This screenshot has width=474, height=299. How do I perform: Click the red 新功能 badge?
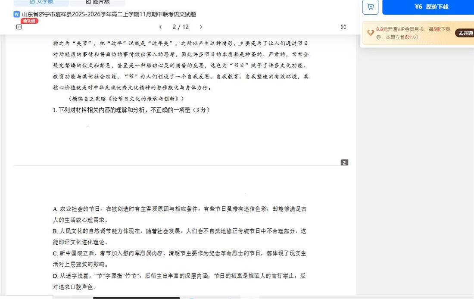pyautogui.click(x=29, y=21)
